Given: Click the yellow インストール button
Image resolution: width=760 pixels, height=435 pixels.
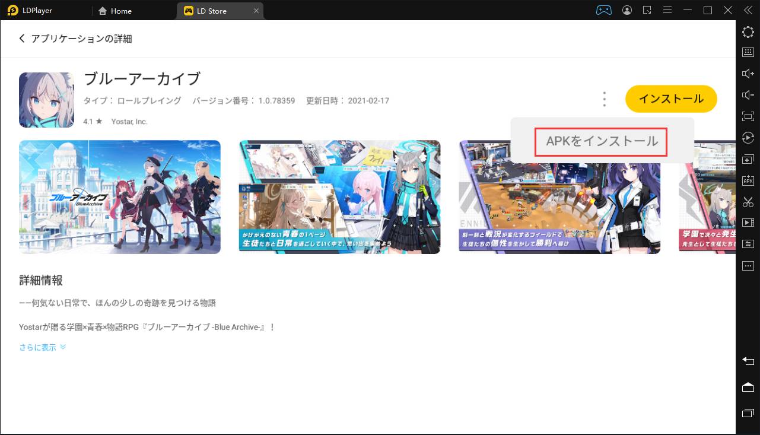Looking at the screenshot, I should pyautogui.click(x=671, y=99).
